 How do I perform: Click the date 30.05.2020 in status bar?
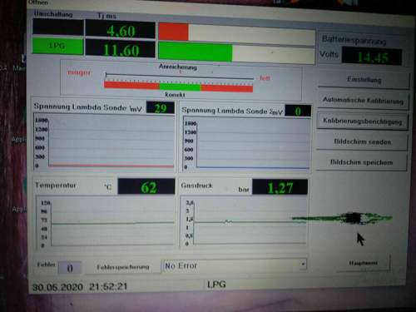[x=57, y=287]
